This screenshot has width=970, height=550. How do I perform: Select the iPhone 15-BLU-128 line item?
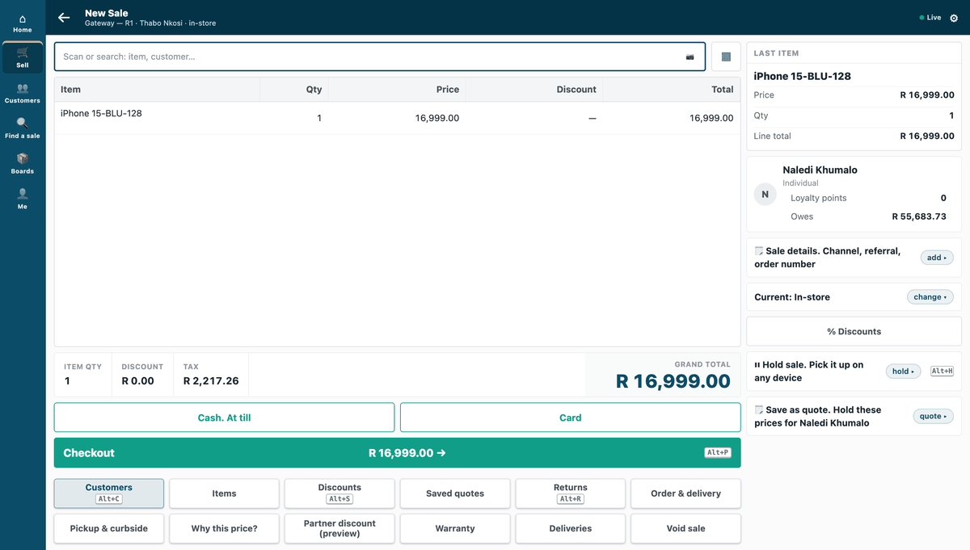(x=398, y=118)
